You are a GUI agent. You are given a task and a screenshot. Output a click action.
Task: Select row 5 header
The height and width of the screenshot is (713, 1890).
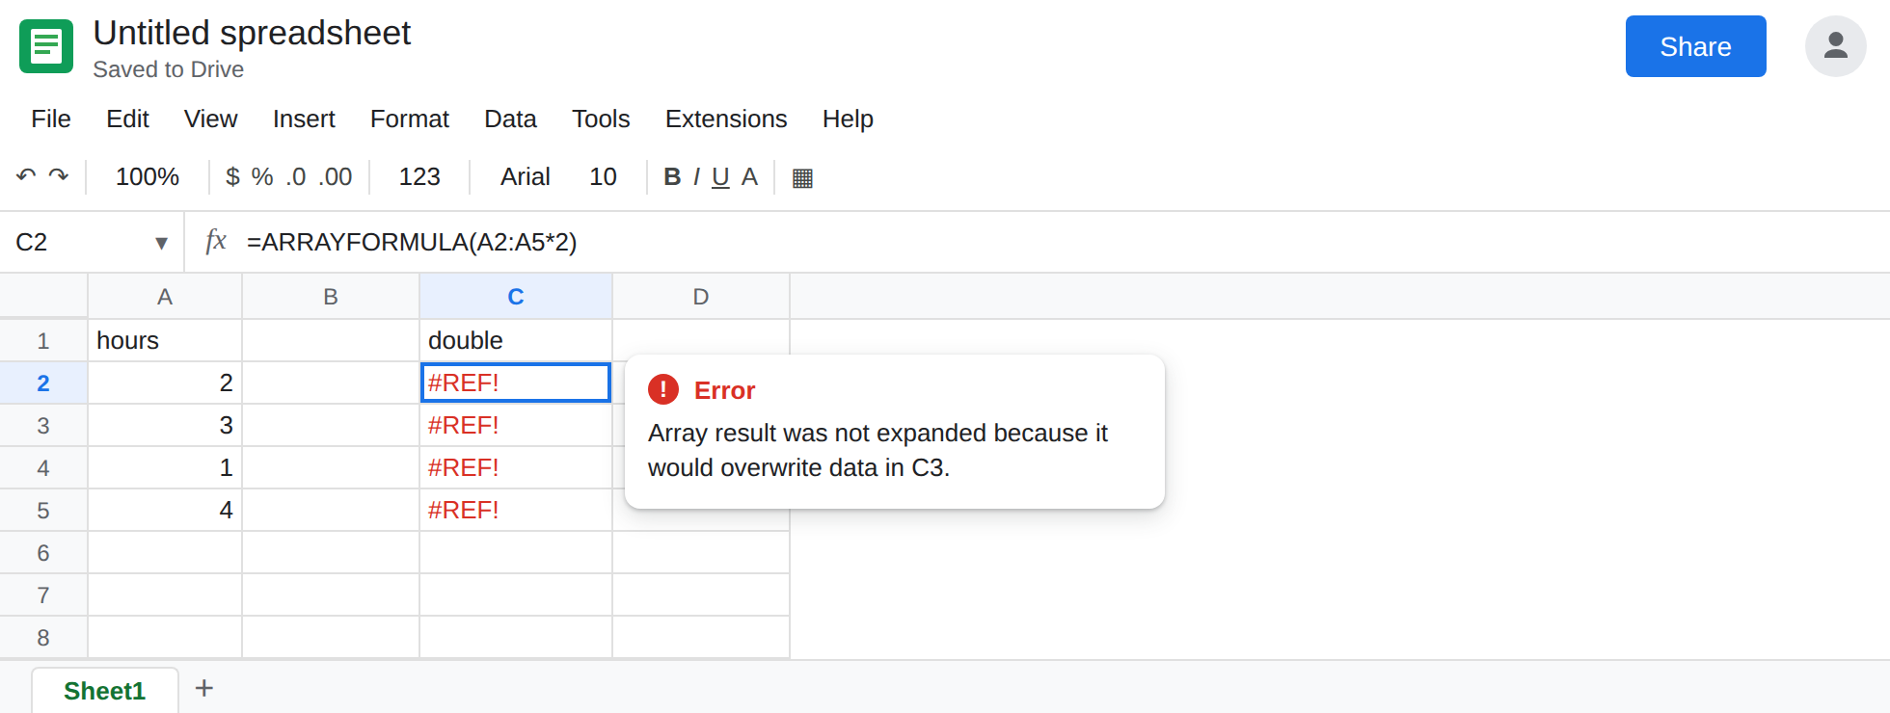43,511
